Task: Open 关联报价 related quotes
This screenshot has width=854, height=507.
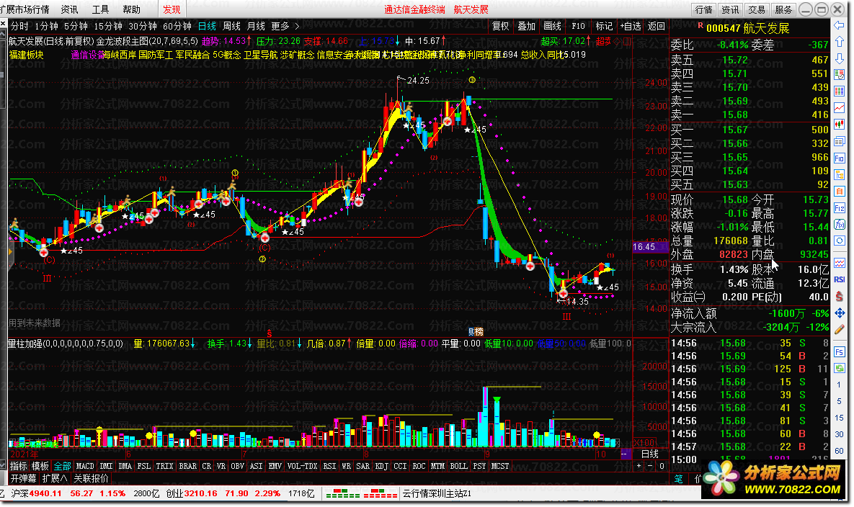Action: tap(91, 479)
